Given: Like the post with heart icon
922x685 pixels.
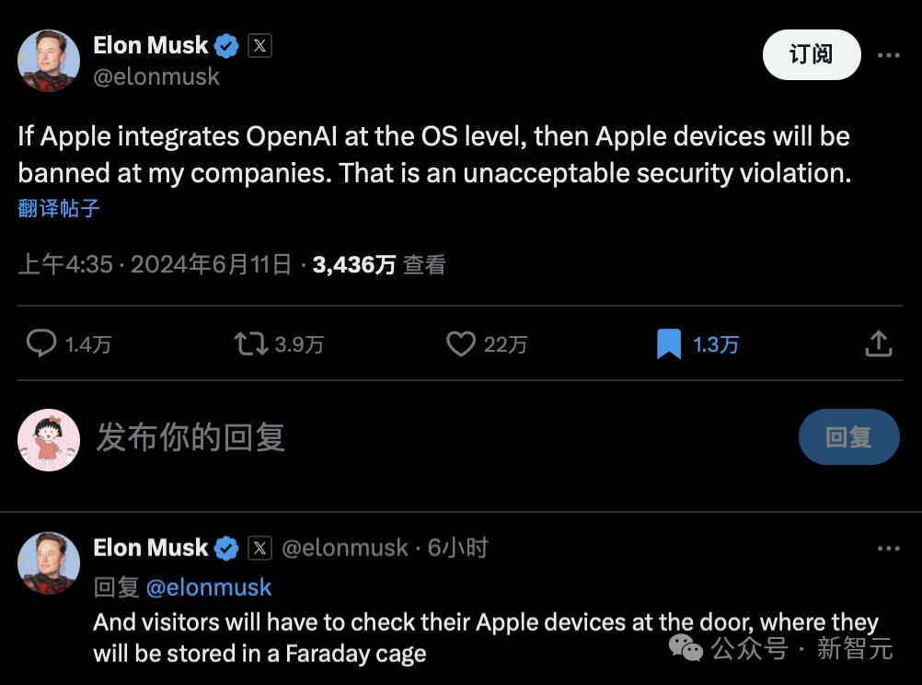Looking at the screenshot, I should click(460, 344).
